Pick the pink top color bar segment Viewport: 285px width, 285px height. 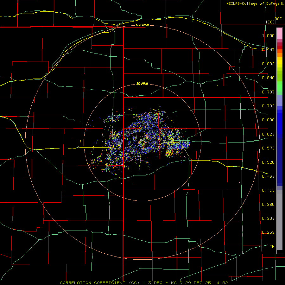280,34
